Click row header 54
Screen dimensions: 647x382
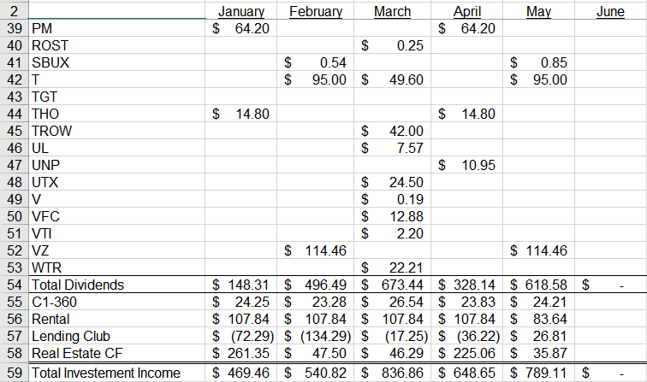(x=14, y=285)
